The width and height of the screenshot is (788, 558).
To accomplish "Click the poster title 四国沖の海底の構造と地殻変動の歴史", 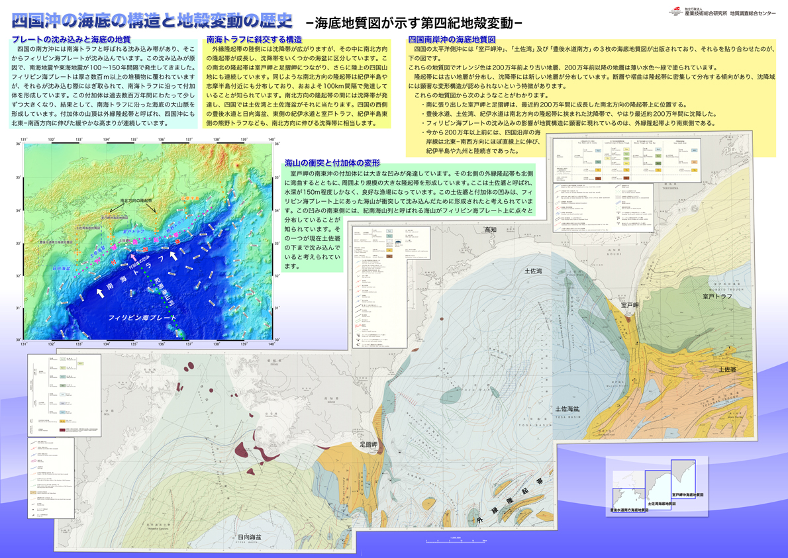I will coord(152,21).
